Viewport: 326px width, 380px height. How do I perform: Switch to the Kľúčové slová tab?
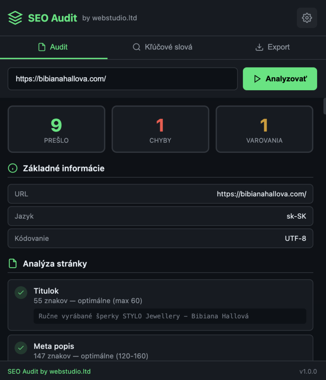(x=162, y=47)
